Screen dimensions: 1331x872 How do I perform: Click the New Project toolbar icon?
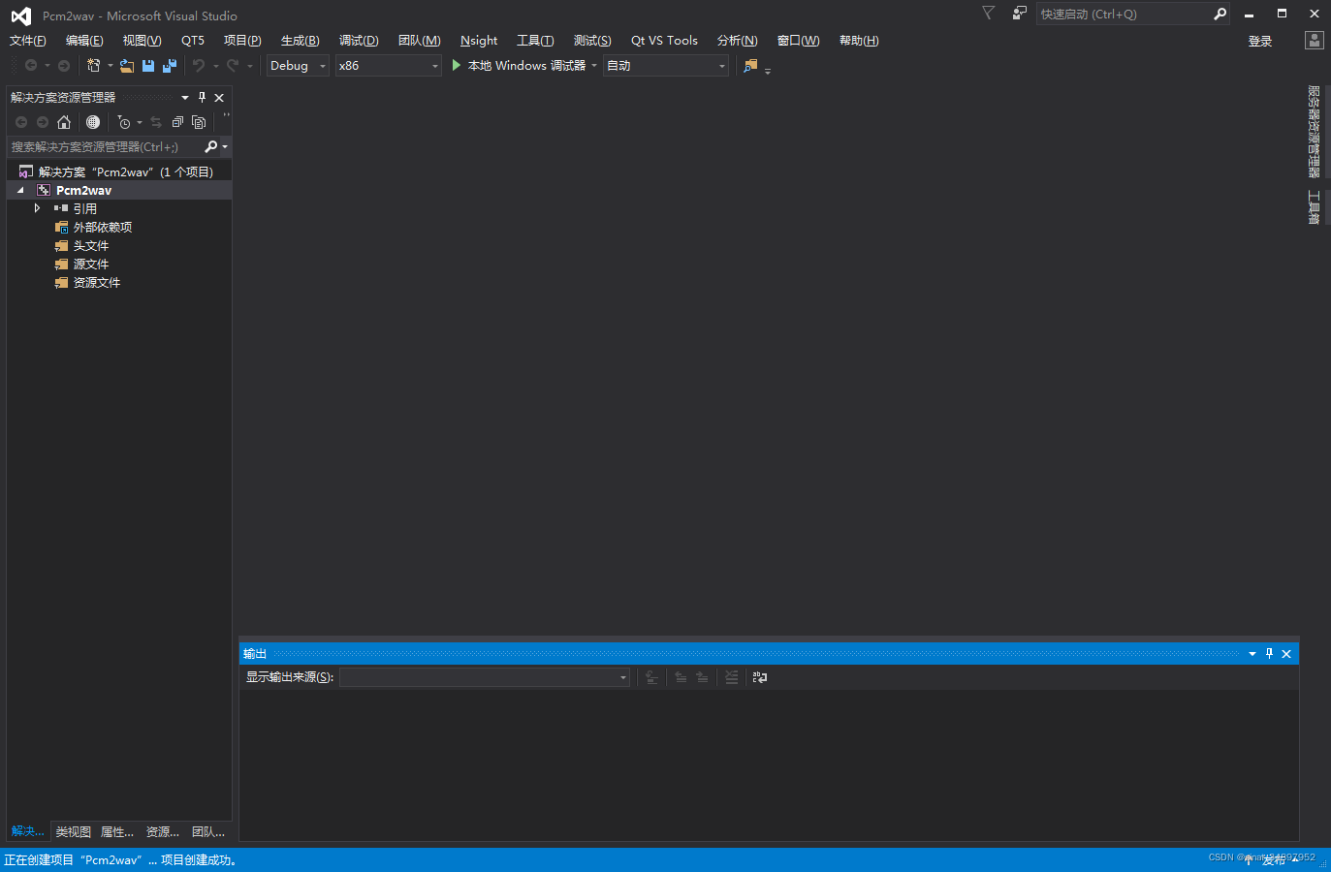click(94, 66)
